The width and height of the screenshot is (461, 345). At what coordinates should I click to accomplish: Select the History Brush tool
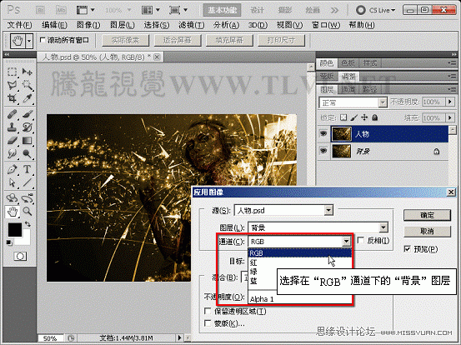(x=27, y=127)
